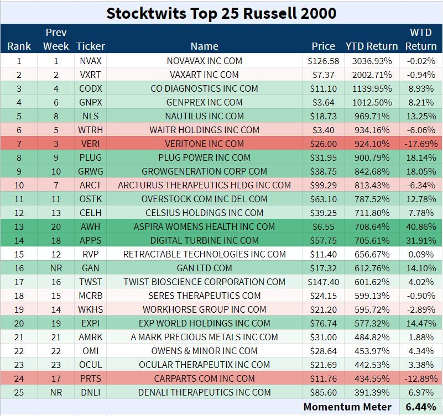Screen dimensions: 443x416
Task: Select the 40.86% WTD return
Action: (x=421, y=227)
